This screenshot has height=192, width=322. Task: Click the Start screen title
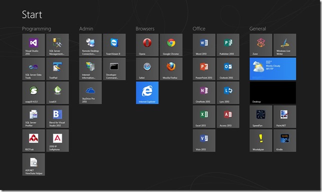32,14
